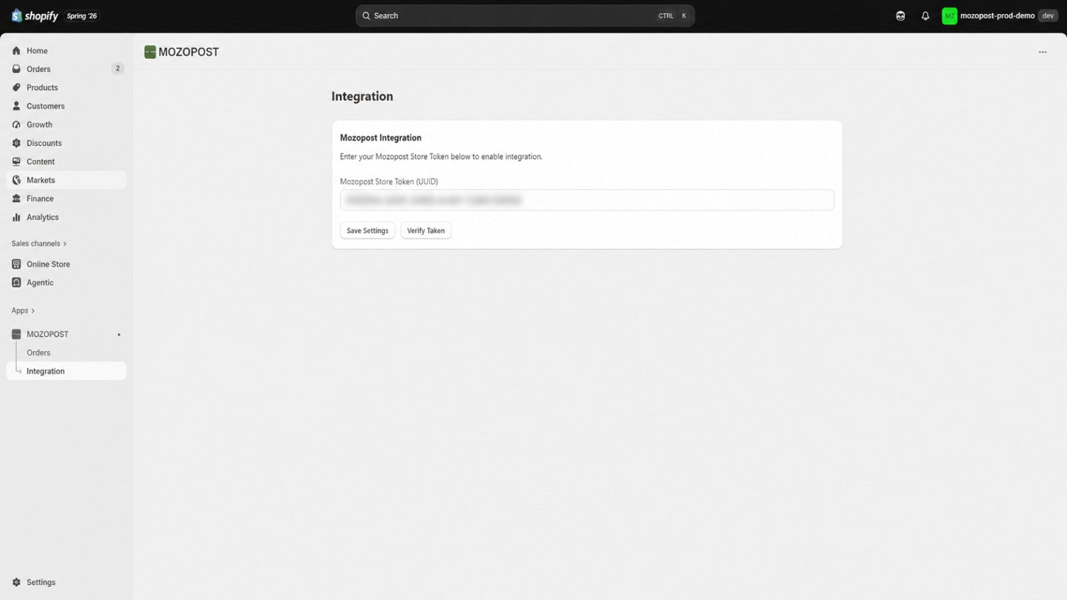Click the Discounts icon
This screenshot has height=600, width=1067.
point(17,143)
